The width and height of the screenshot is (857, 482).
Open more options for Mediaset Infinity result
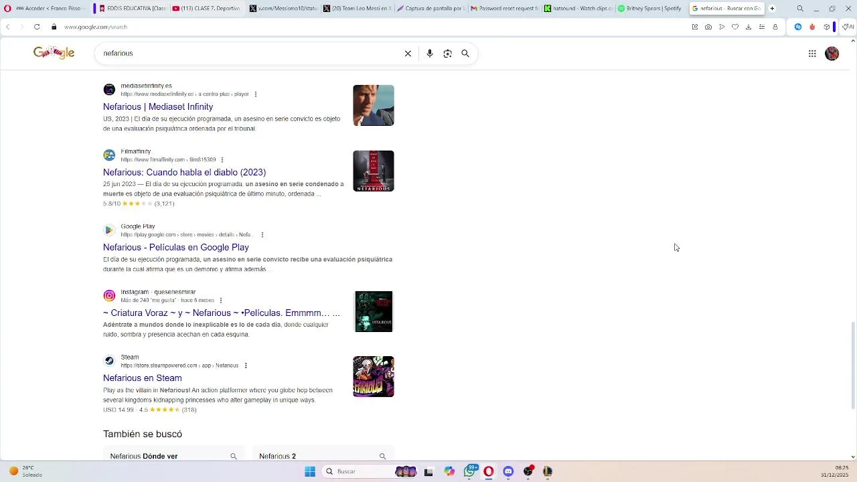coord(256,94)
